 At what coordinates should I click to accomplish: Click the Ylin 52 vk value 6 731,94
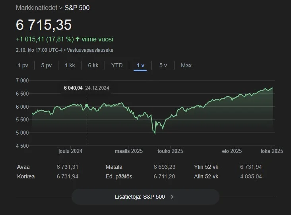pos(251,167)
